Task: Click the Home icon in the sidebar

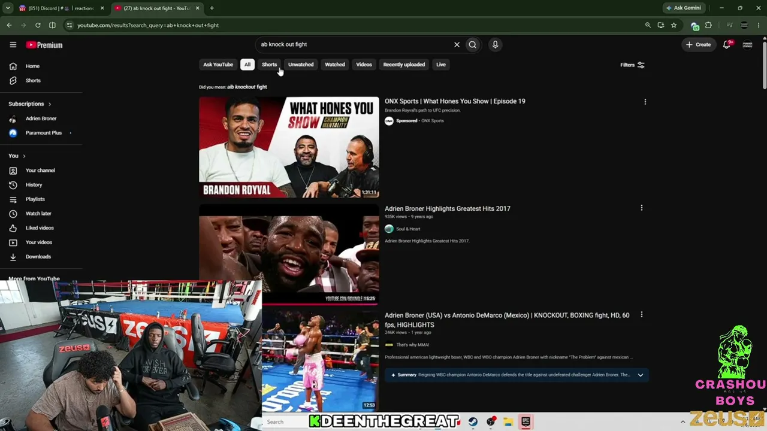Action: point(13,66)
